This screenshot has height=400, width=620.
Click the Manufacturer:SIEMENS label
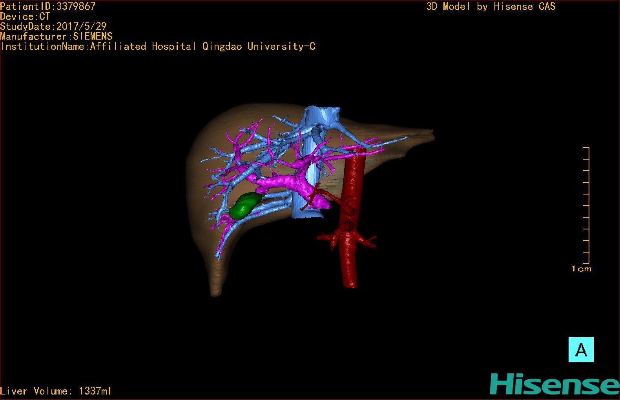click(x=56, y=36)
